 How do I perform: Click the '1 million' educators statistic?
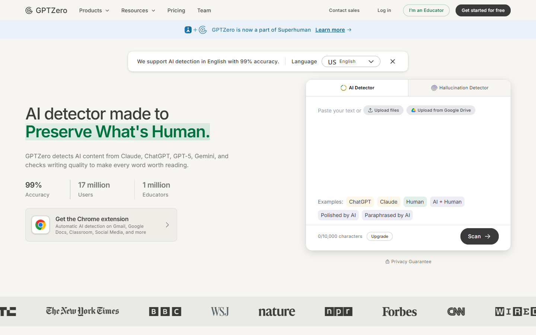pyautogui.click(x=156, y=185)
